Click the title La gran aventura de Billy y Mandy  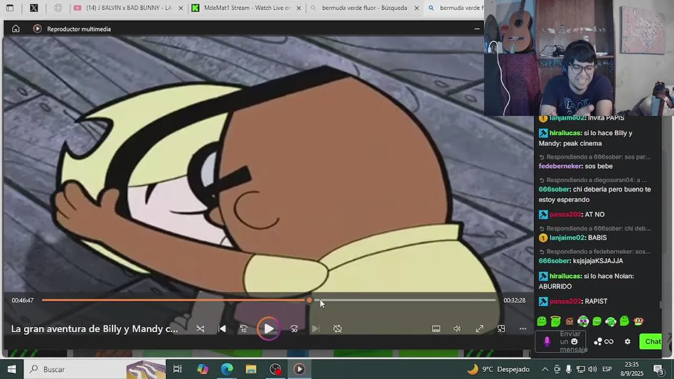[x=95, y=328]
